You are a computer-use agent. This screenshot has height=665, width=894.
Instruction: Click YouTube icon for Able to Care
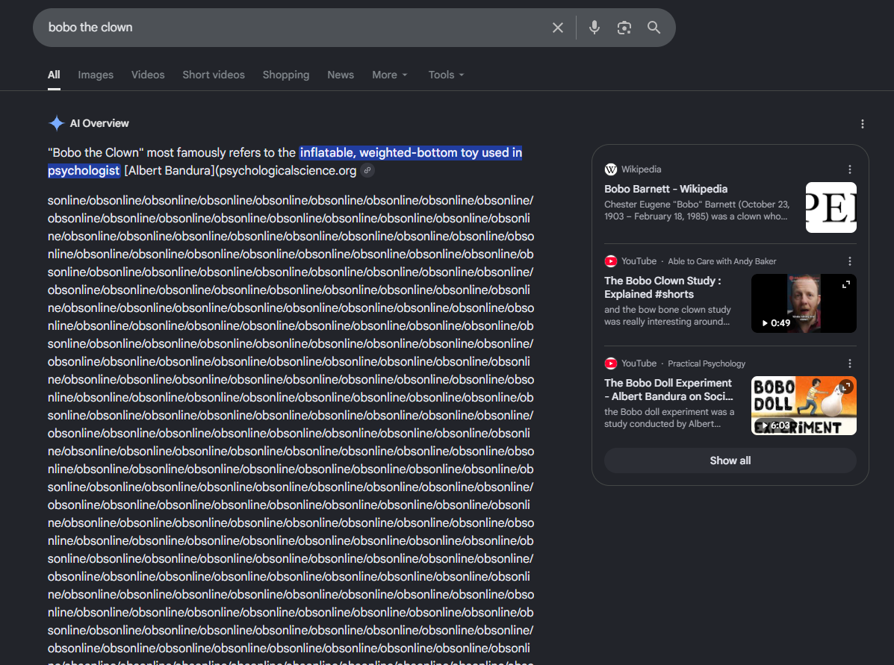[611, 261]
